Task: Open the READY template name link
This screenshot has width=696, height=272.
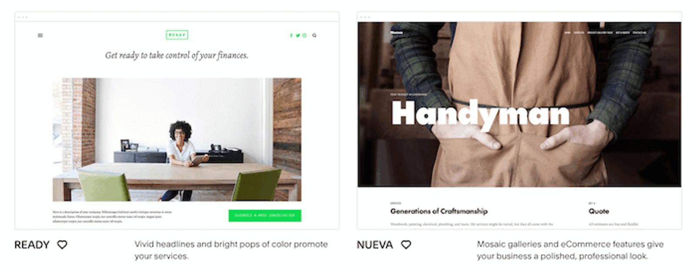Action: click(x=32, y=245)
